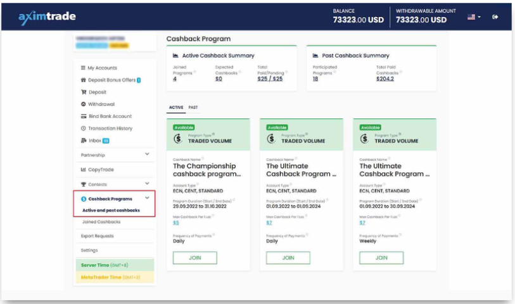
Task: Click Joined Programs value 4
Action: tap(175, 79)
